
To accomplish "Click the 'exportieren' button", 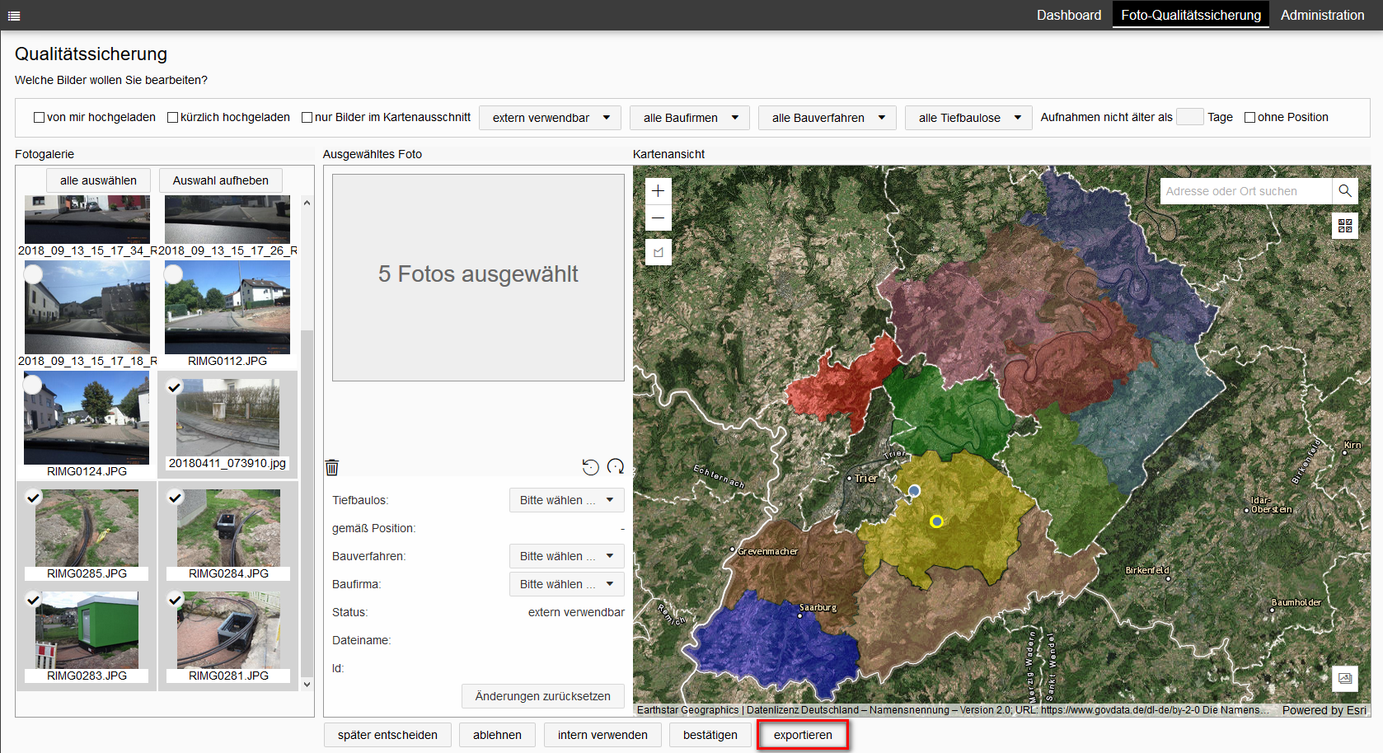I will (x=803, y=735).
